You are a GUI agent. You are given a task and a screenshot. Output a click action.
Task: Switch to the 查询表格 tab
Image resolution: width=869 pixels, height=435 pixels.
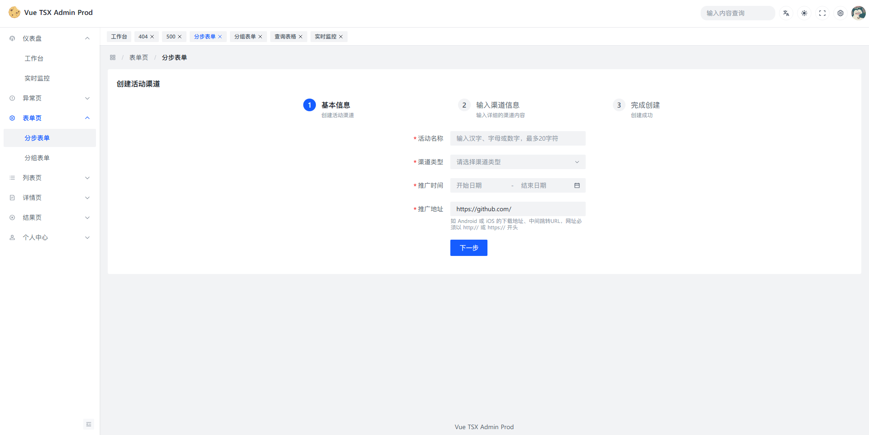point(285,37)
